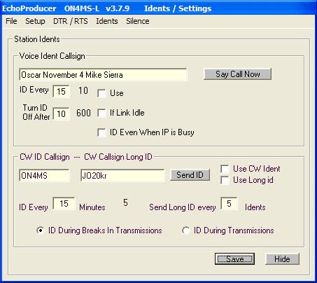317x283 pixels.
Task: Click the Say Call Now button
Action: click(237, 74)
